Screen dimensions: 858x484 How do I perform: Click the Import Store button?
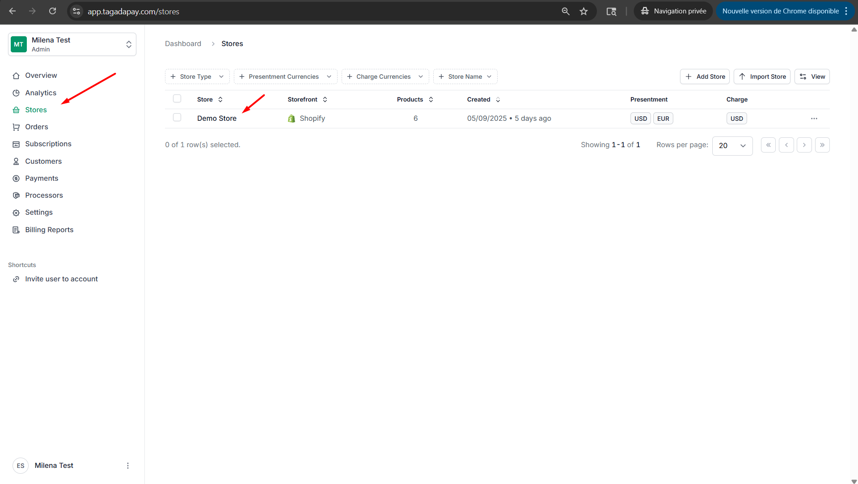click(762, 76)
